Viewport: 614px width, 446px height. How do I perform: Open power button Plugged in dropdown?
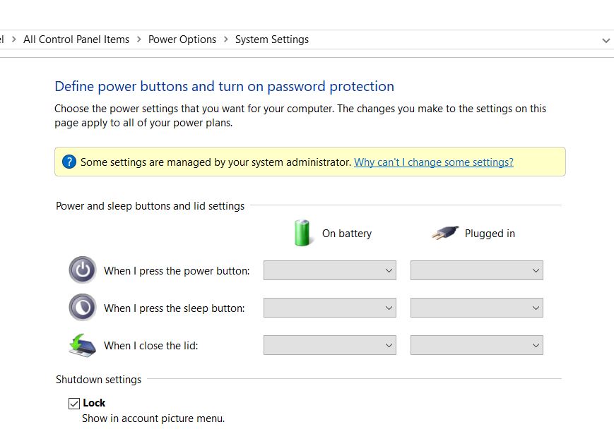[476, 270]
